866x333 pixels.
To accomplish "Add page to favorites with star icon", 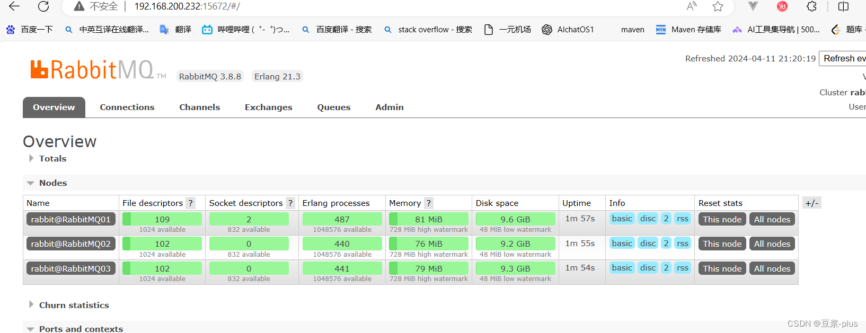I will click(718, 6).
